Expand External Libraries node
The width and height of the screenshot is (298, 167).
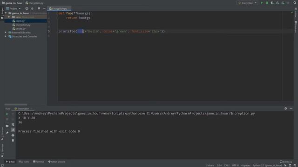coord(6,32)
